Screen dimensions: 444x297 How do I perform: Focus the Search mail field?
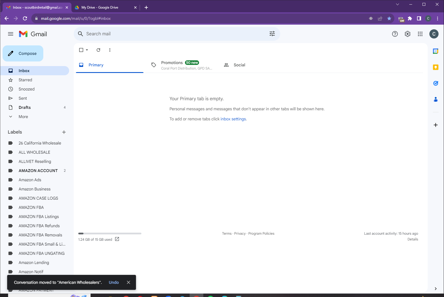[177, 34]
